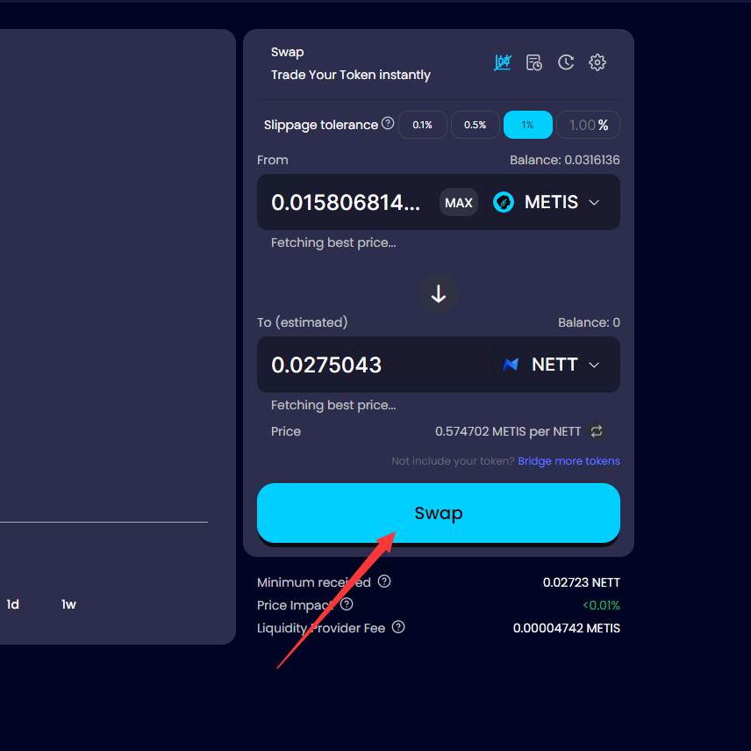Select the 1w chart timeframe
The height and width of the screenshot is (751, 751).
68,604
